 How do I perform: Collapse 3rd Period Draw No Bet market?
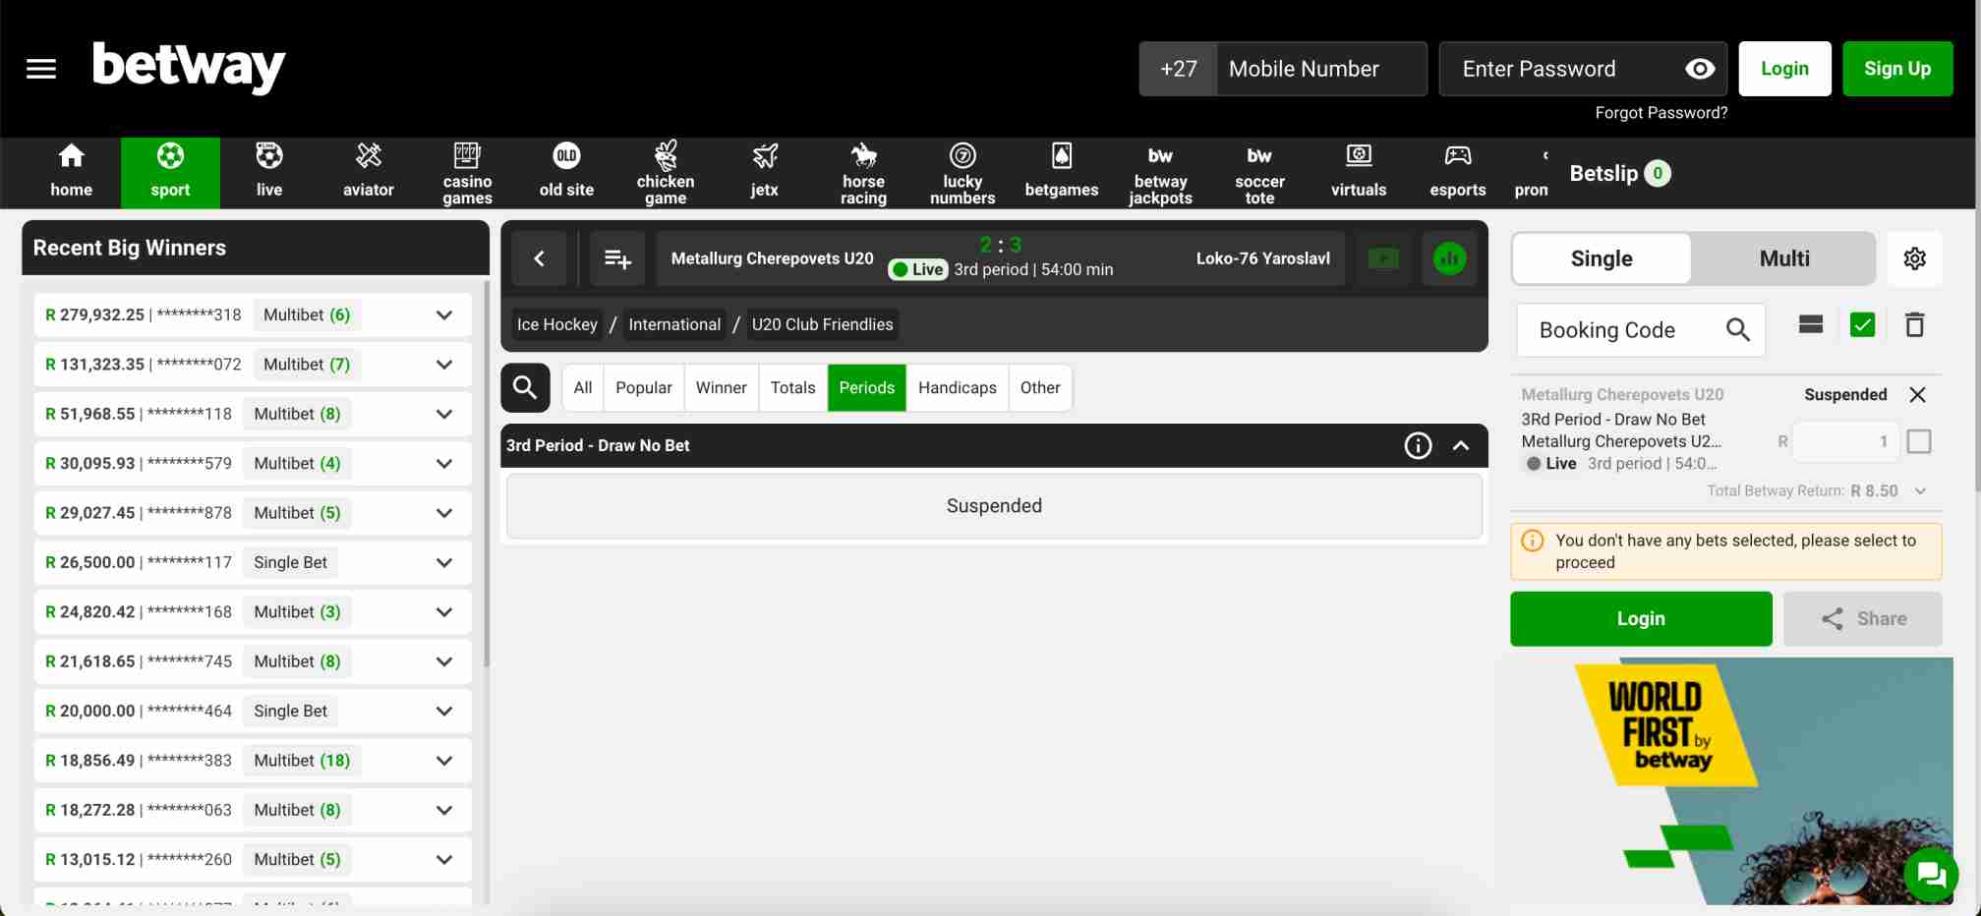coord(1461,445)
